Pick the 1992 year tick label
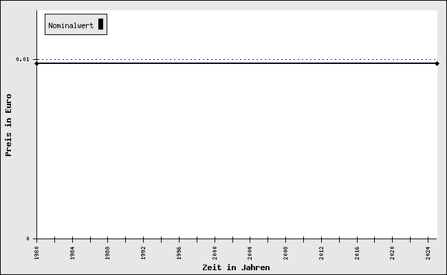Viewport: 447px width, 275px height. 143,254
